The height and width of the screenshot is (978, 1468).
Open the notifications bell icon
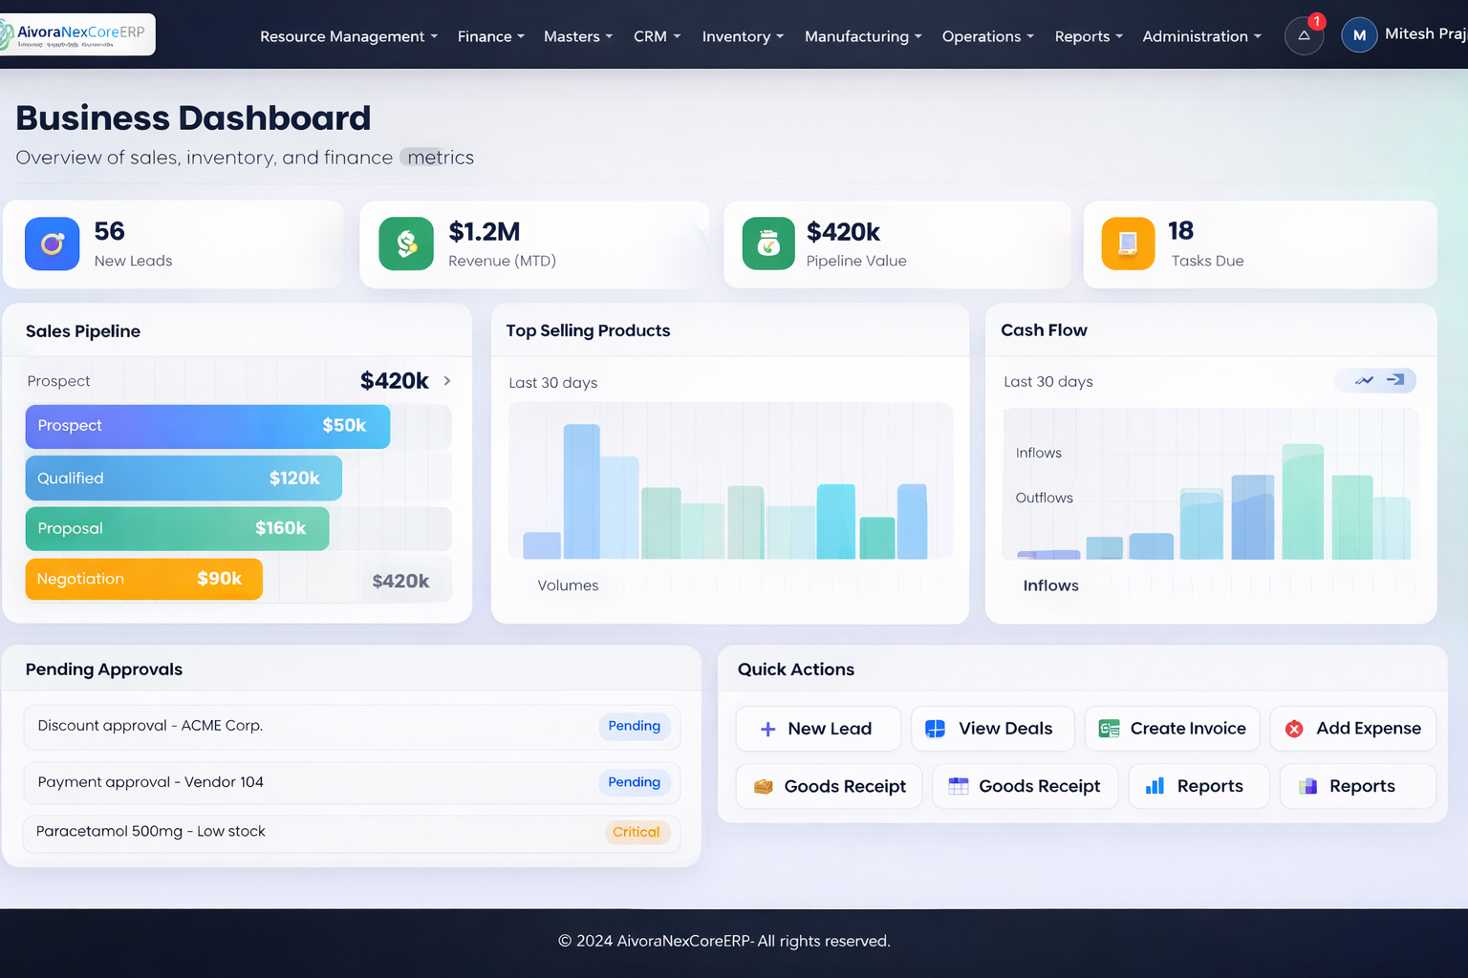(x=1304, y=36)
